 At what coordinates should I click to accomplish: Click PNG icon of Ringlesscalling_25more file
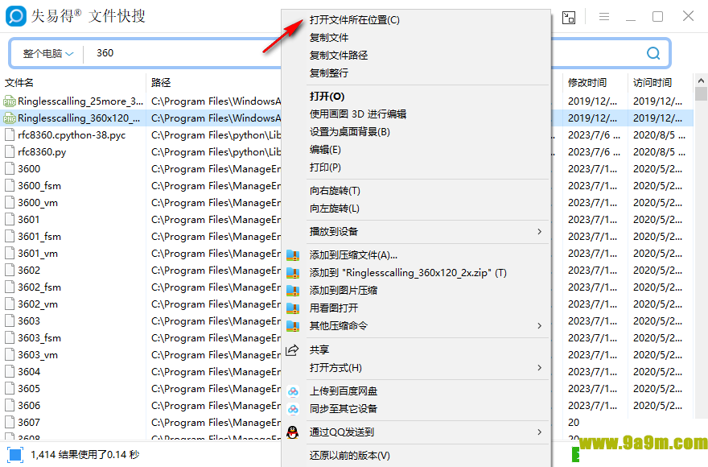pos(10,101)
